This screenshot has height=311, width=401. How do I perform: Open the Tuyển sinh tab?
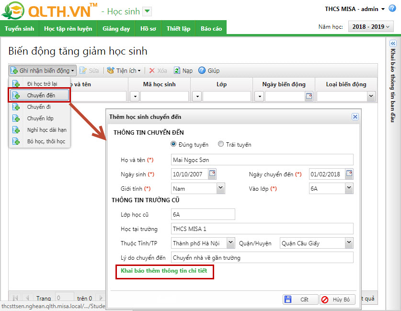(x=20, y=29)
